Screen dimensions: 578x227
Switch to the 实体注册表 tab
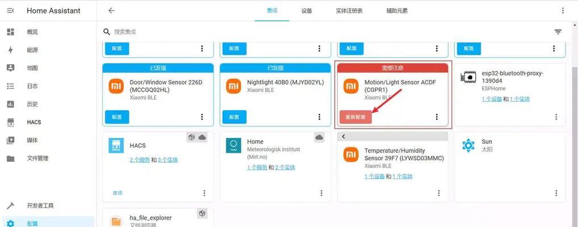pyautogui.click(x=349, y=11)
